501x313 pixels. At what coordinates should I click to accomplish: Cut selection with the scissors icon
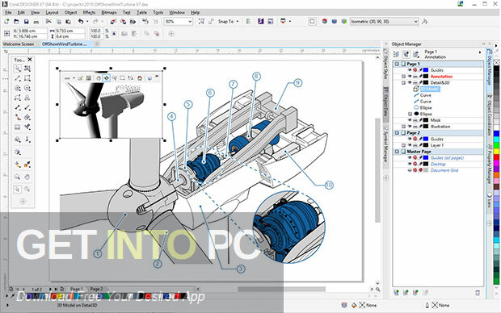48,21
